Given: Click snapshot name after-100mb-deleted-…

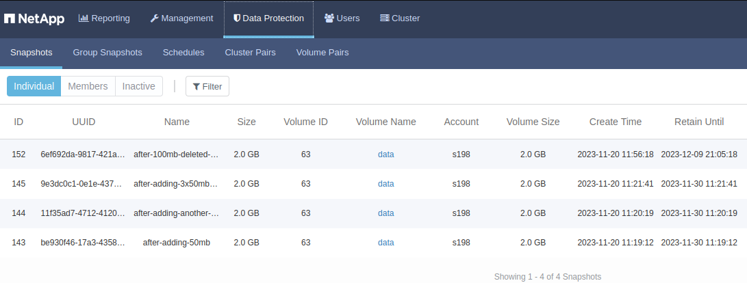Looking at the screenshot, I should [176, 154].
